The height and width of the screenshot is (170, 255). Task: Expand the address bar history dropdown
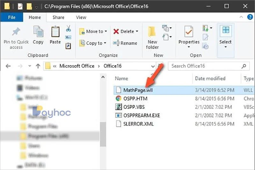[153, 66]
